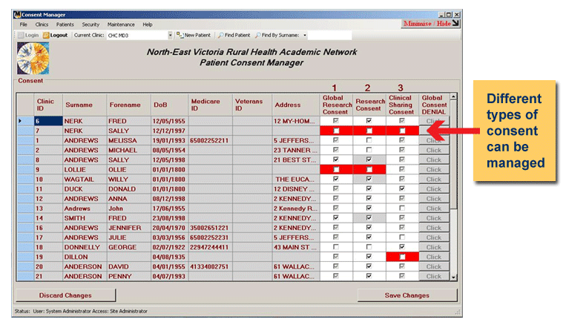Click the table scrollbar down arrow

[x=453, y=277]
